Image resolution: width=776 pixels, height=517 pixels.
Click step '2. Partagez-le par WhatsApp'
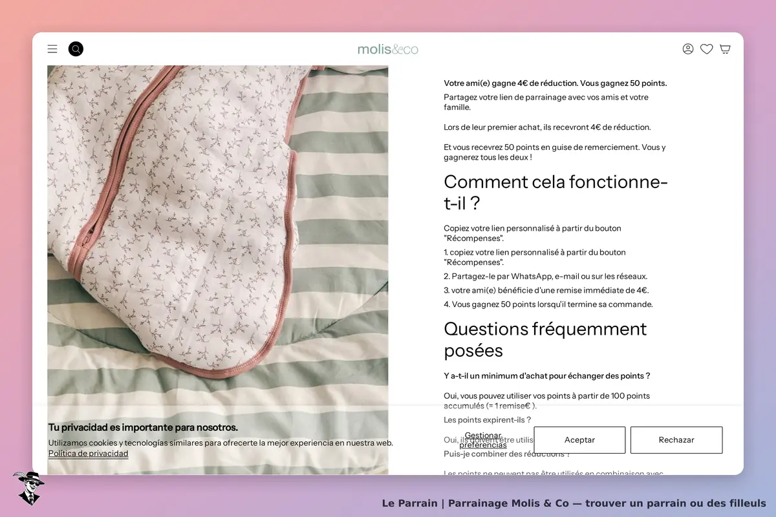tap(545, 277)
